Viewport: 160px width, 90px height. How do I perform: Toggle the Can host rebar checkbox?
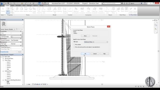[12, 37]
